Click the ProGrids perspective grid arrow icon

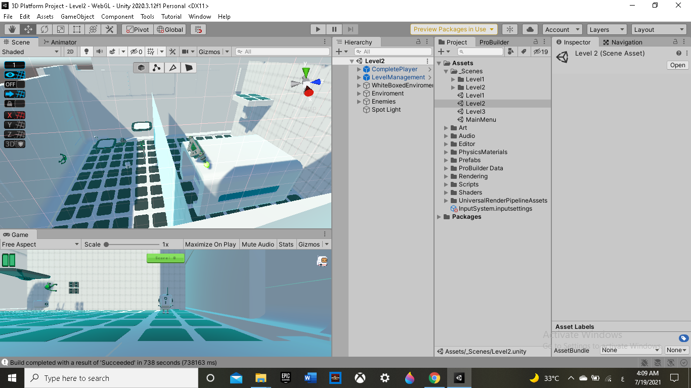click(15, 94)
